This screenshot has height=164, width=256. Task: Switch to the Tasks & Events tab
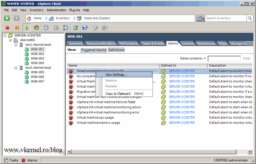coord(153,43)
